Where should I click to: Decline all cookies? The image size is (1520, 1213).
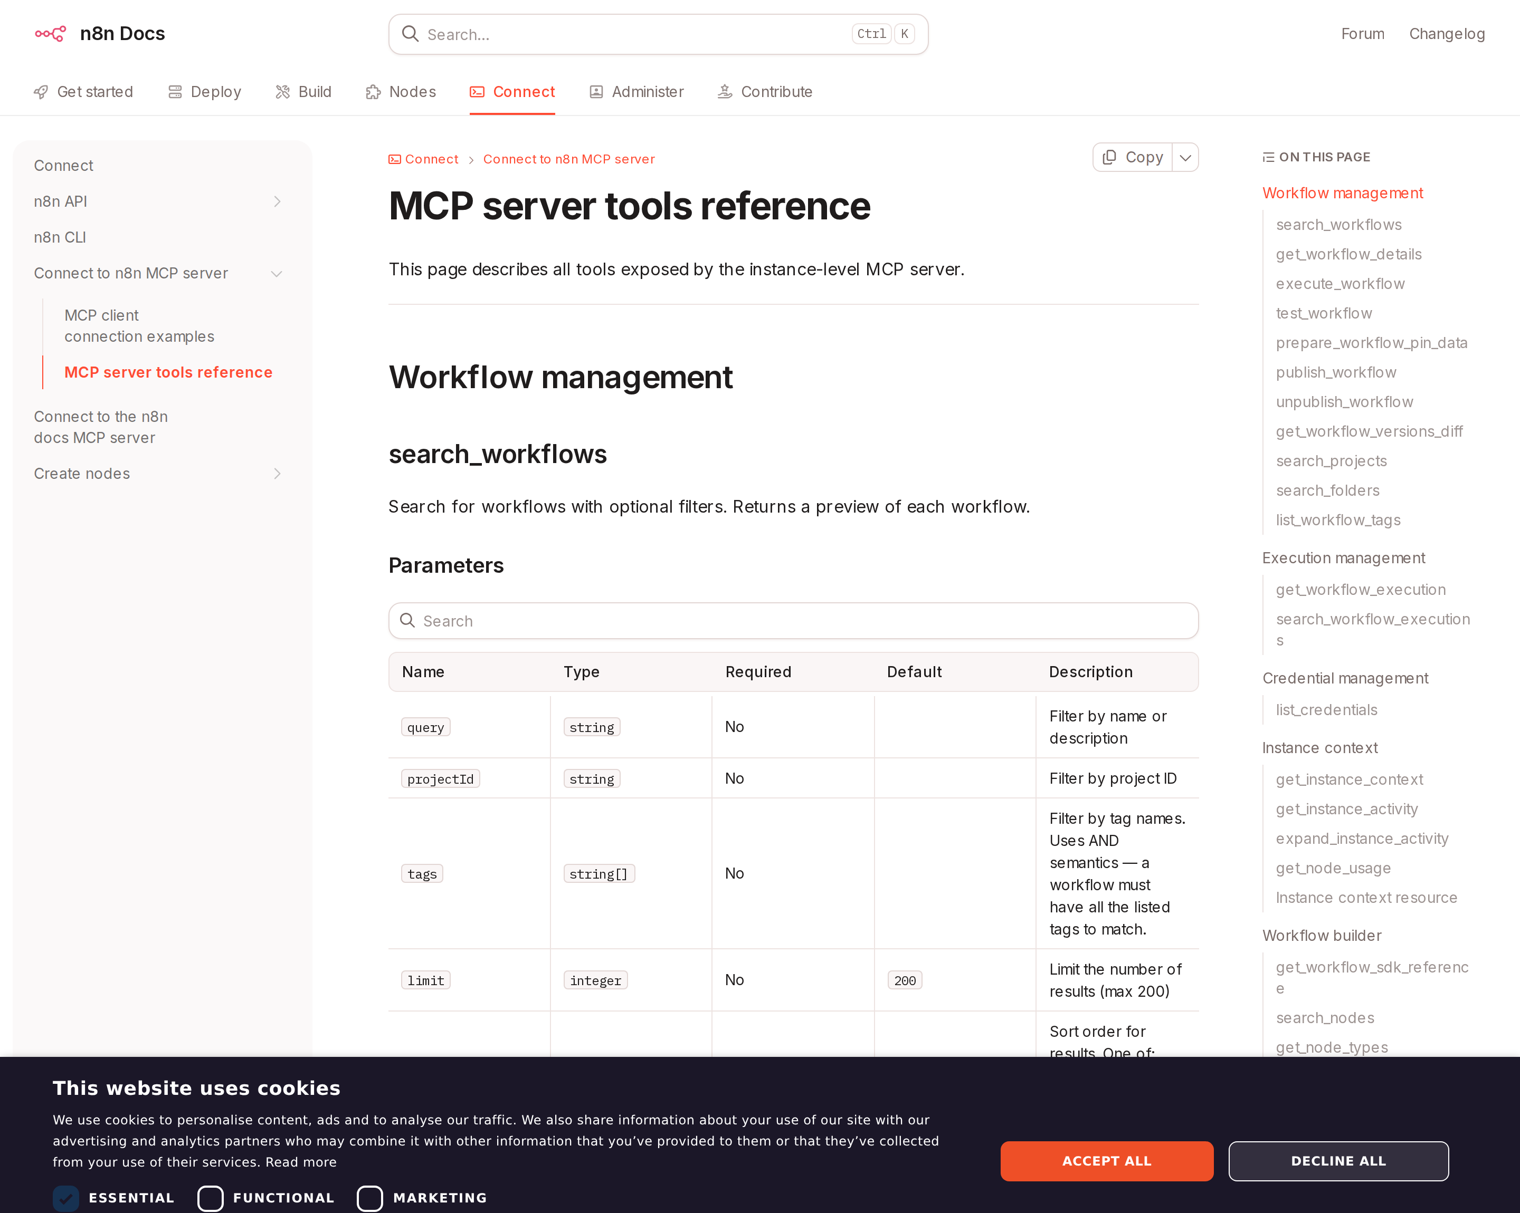coord(1338,1161)
